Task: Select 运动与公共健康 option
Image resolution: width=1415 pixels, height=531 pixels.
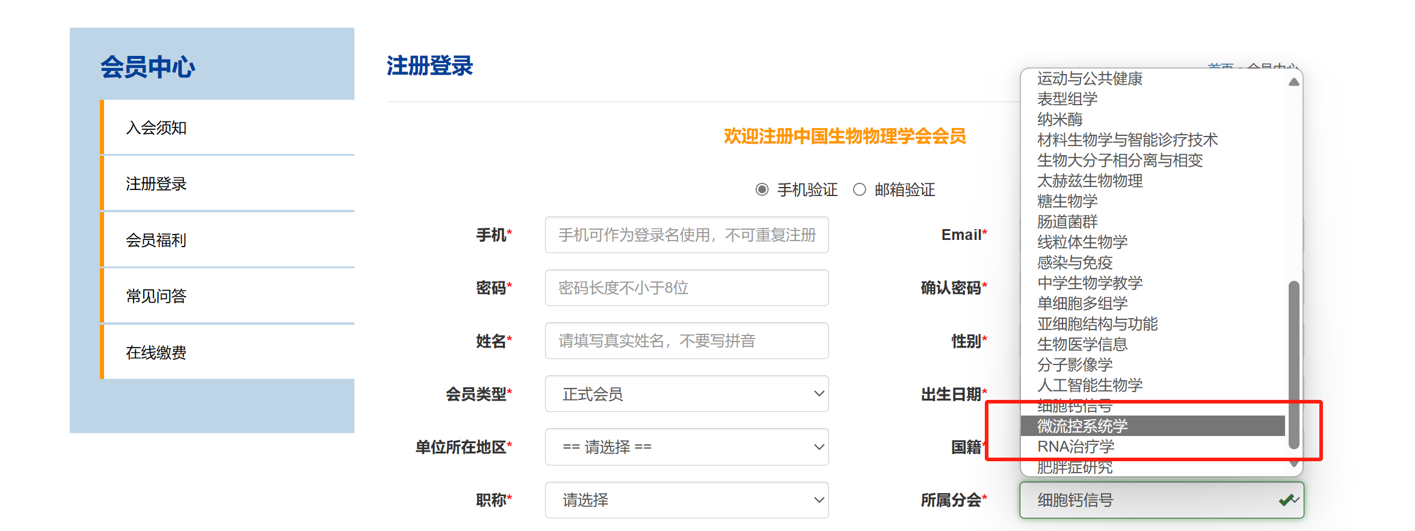Action: tap(1090, 79)
